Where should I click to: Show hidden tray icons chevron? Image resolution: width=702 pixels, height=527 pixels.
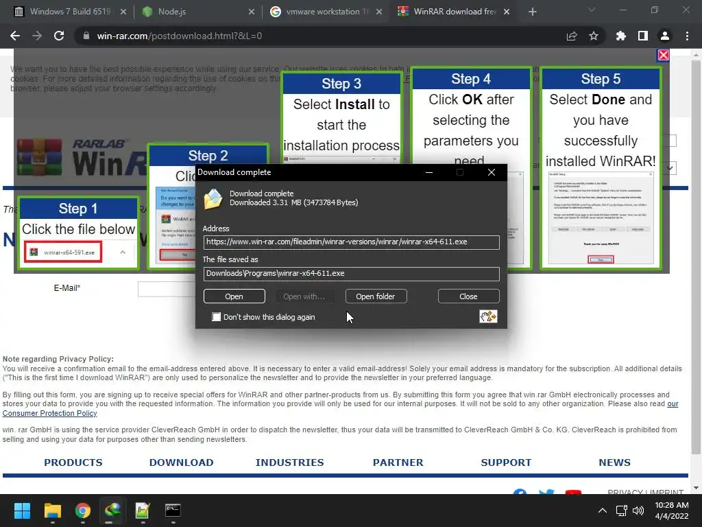pyautogui.click(x=603, y=511)
